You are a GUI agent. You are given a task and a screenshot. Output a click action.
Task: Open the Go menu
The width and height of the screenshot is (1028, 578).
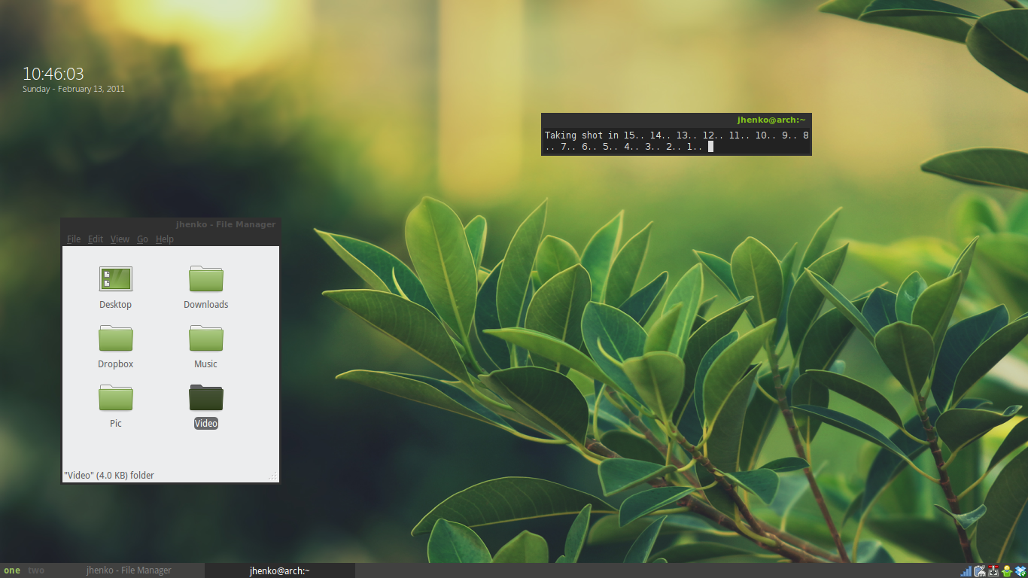(x=142, y=239)
